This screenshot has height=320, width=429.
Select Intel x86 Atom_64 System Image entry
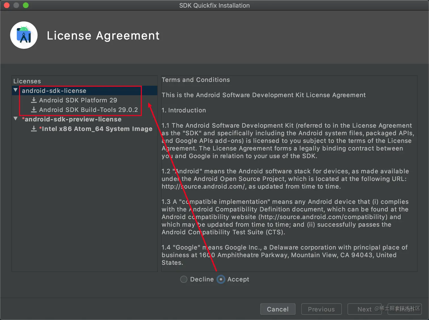pos(97,129)
